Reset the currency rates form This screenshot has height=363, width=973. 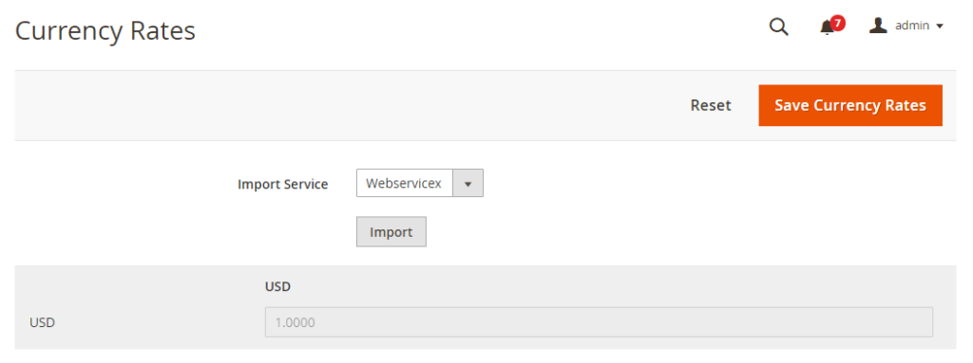tap(711, 105)
